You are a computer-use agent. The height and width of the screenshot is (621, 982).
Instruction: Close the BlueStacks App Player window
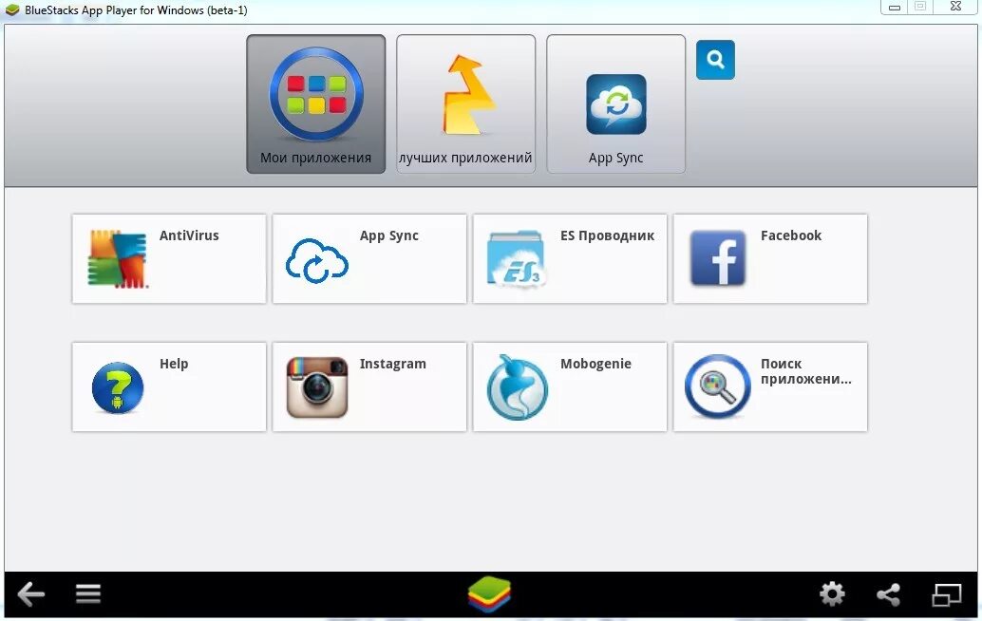click(955, 7)
